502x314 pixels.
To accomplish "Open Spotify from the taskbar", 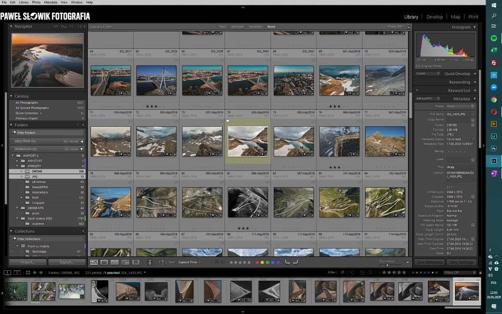I will (494, 38).
